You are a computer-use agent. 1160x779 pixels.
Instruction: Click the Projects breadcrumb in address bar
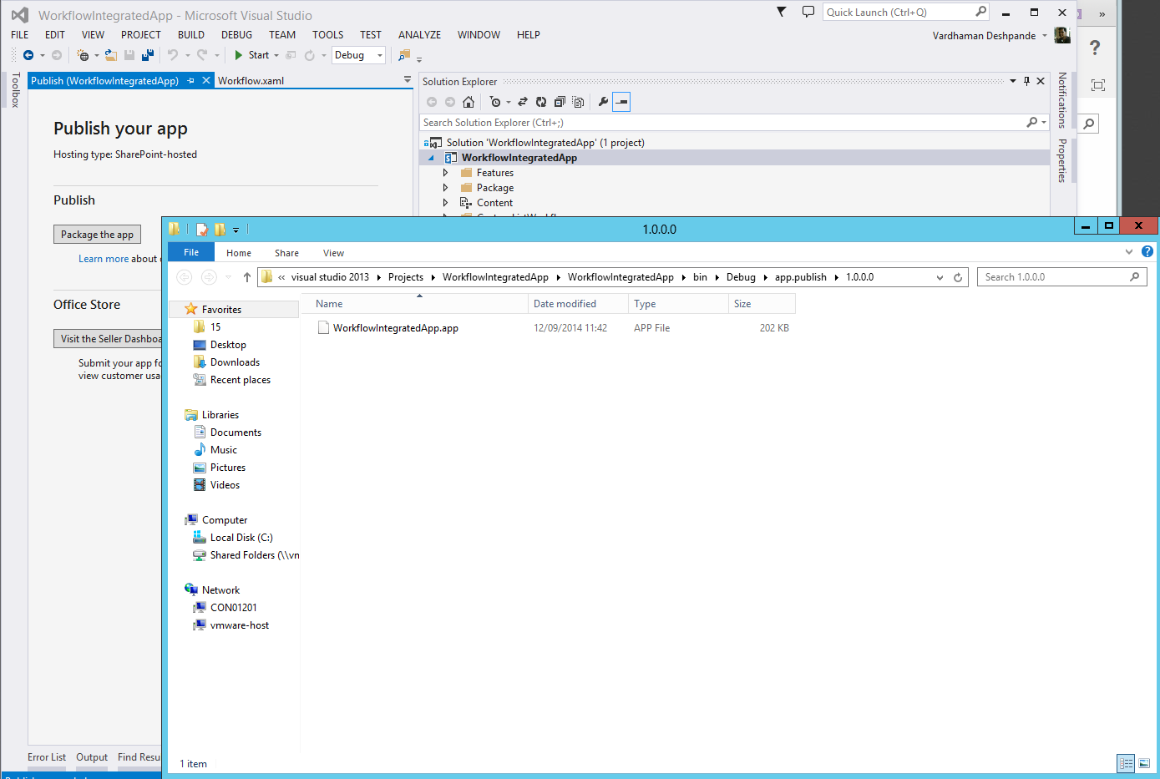click(406, 277)
